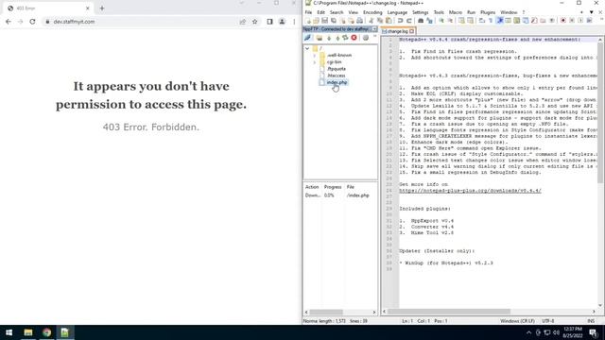605x340 pixels.
Task: Bookmark this page with the star
Action: [254, 22]
